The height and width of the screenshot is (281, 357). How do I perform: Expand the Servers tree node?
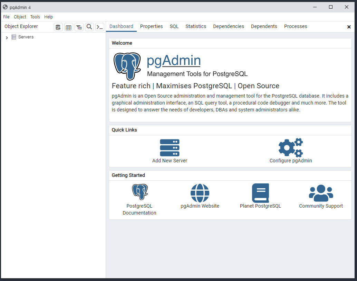tap(7, 37)
